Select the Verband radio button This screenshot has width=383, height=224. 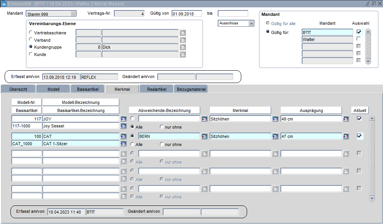coord(31,40)
